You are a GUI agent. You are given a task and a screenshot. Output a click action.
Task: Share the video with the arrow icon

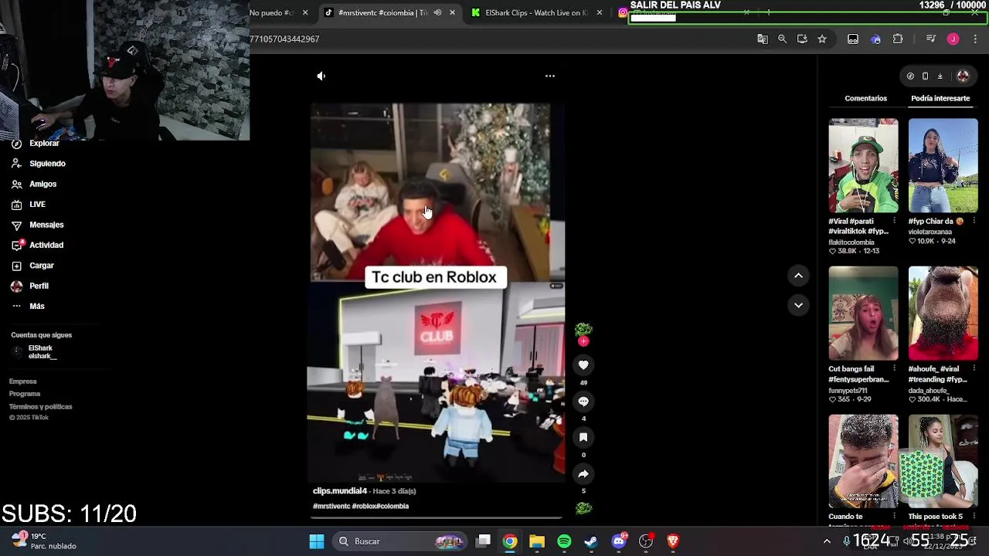point(583,474)
